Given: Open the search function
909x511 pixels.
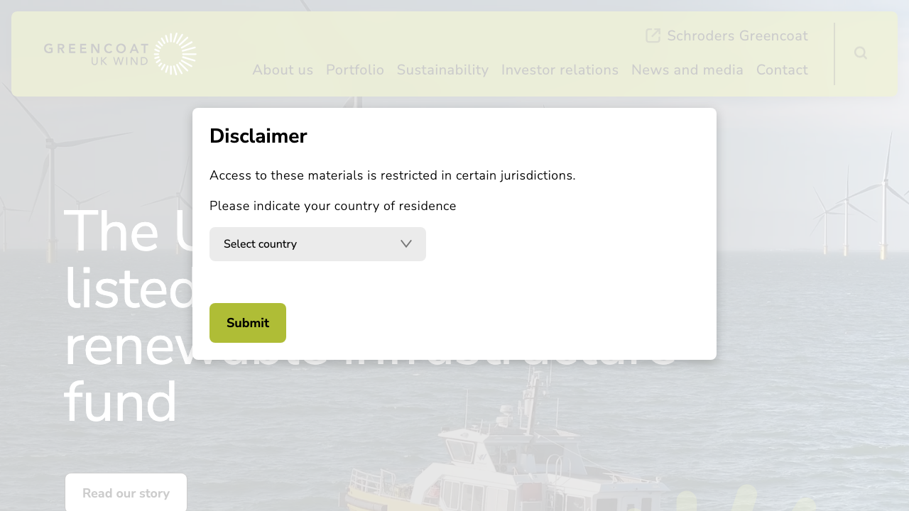Looking at the screenshot, I should point(860,53).
